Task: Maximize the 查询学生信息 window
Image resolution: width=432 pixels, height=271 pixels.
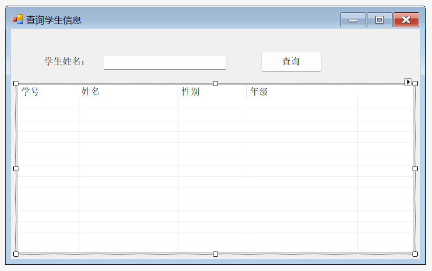Action: tap(379, 20)
